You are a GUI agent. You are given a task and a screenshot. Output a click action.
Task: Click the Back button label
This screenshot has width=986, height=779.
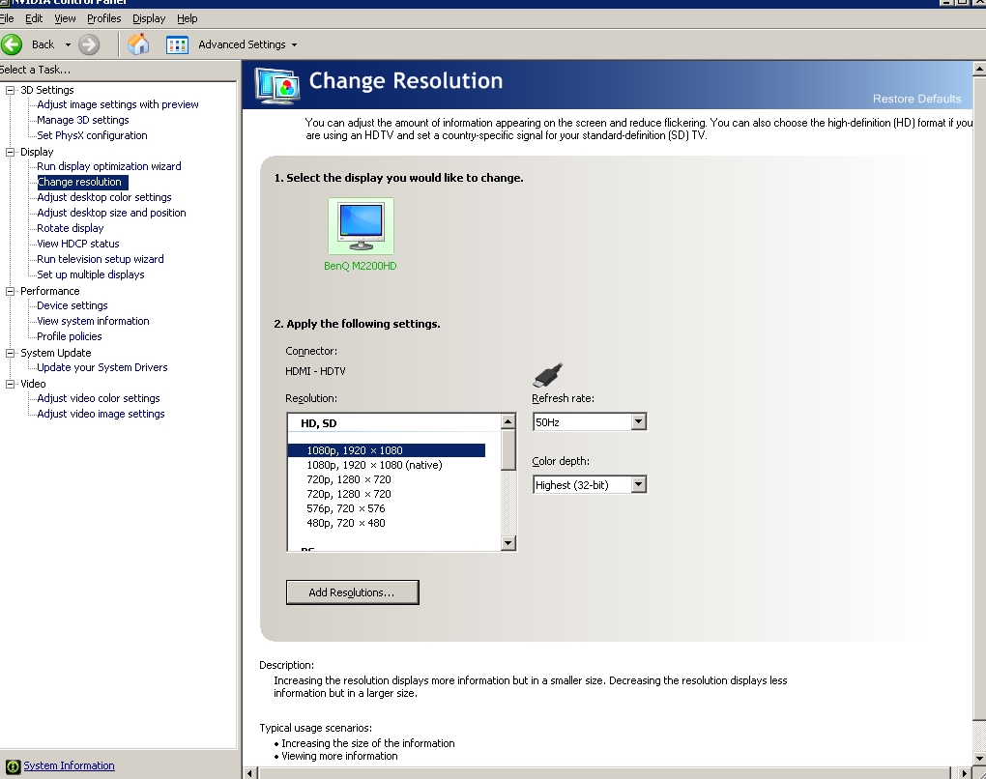click(43, 44)
